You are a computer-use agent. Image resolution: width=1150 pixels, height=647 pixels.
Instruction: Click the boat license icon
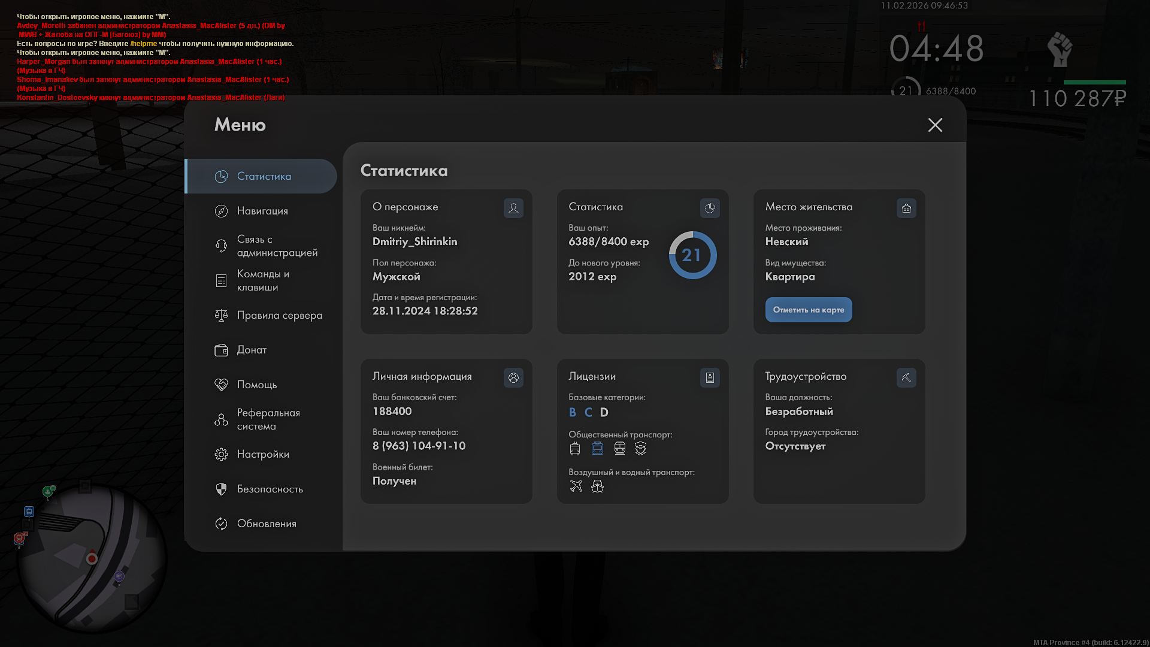597,486
